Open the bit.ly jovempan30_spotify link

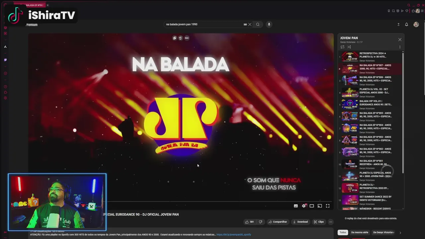[234, 235]
